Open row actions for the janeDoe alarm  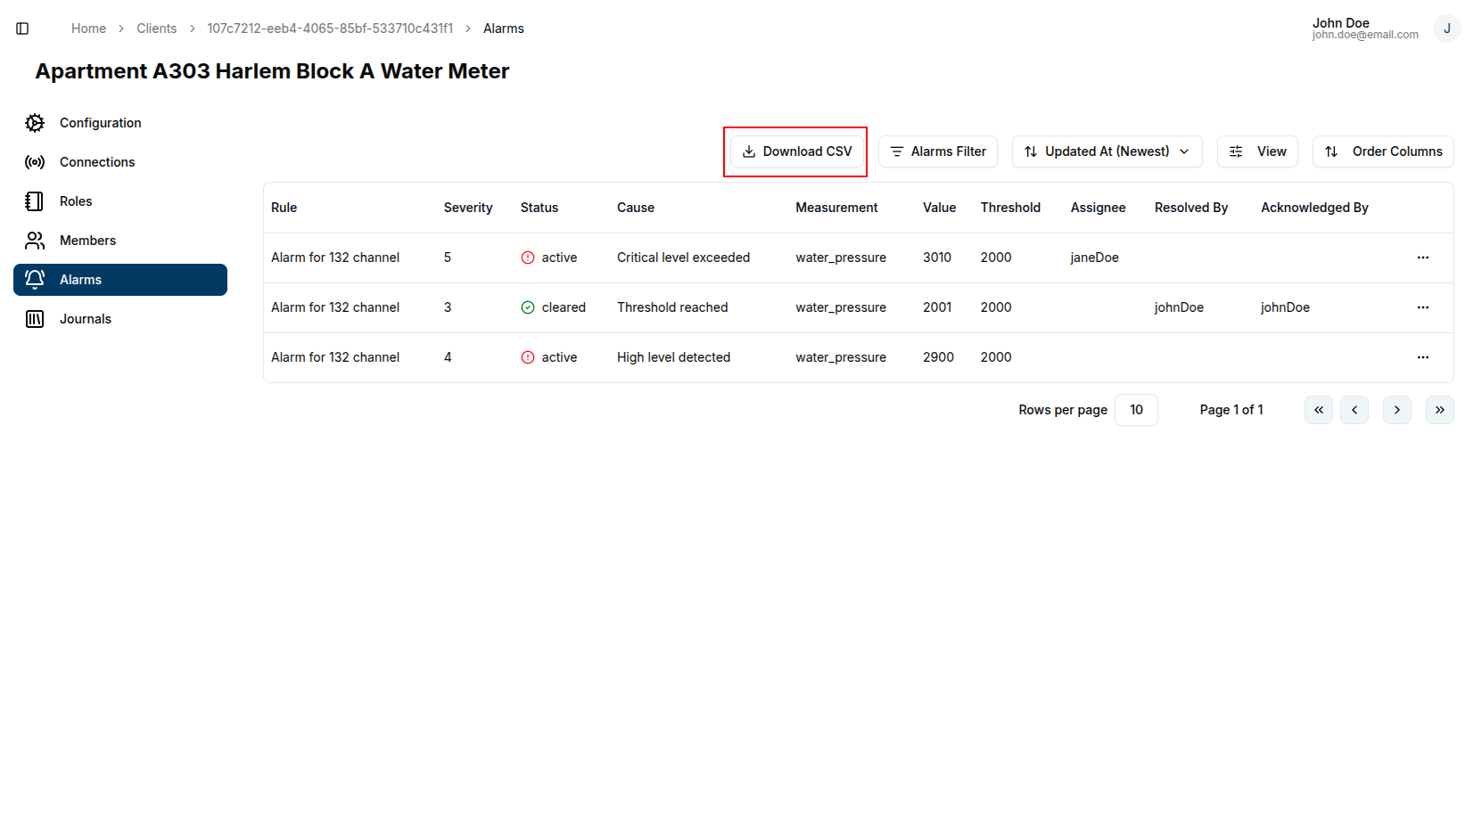pos(1422,258)
